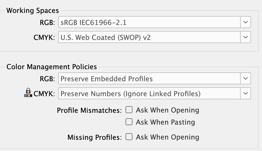Viewport: 262px width, 151px height.
Task: Click the Working Spaces section heading
Action: point(33,11)
